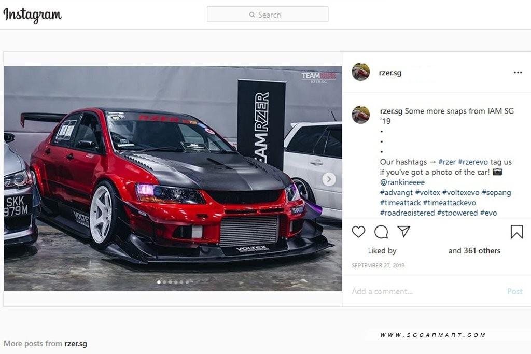Open the three-dot more options menu
Screen dimensions: 531x354
click(x=518, y=73)
